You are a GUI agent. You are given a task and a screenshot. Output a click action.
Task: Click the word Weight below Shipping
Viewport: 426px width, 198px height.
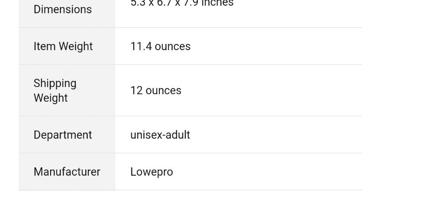[51, 98]
